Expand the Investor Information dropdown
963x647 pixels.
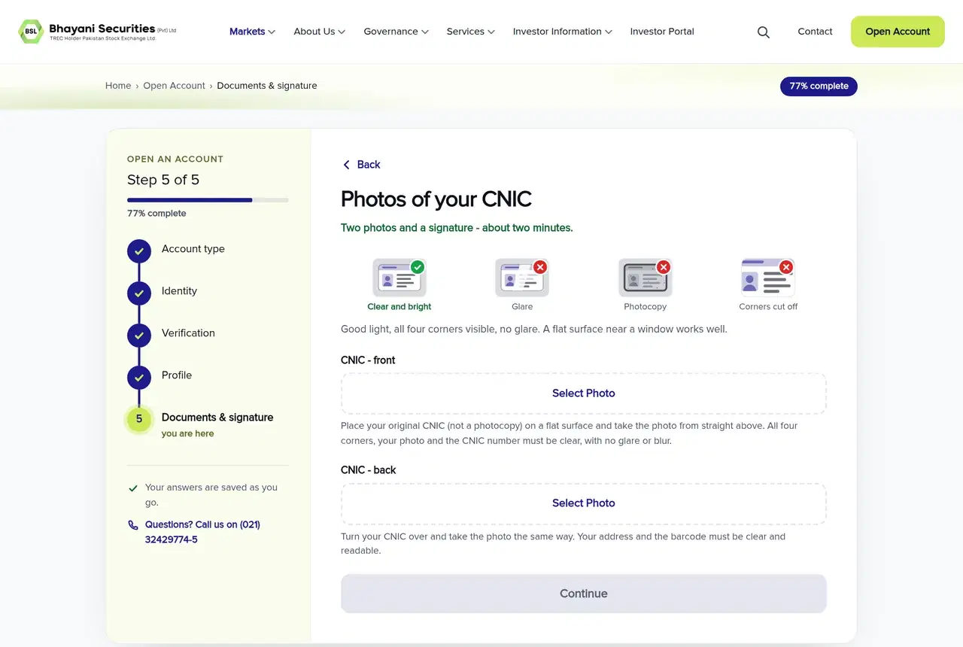[x=562, y=32]
